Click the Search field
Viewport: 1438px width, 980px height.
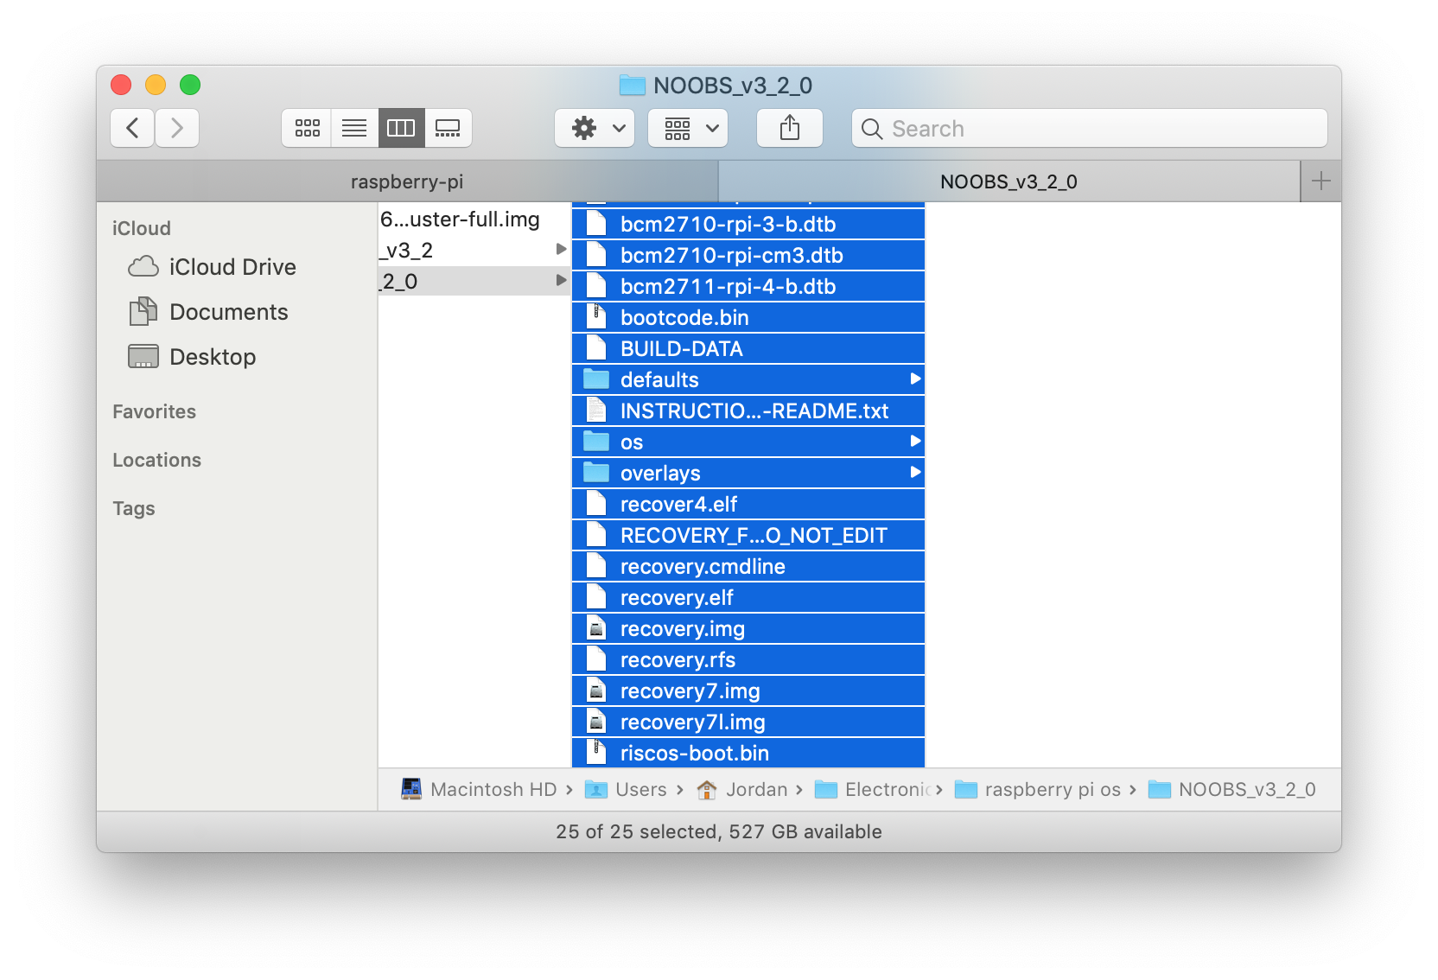1089,128
